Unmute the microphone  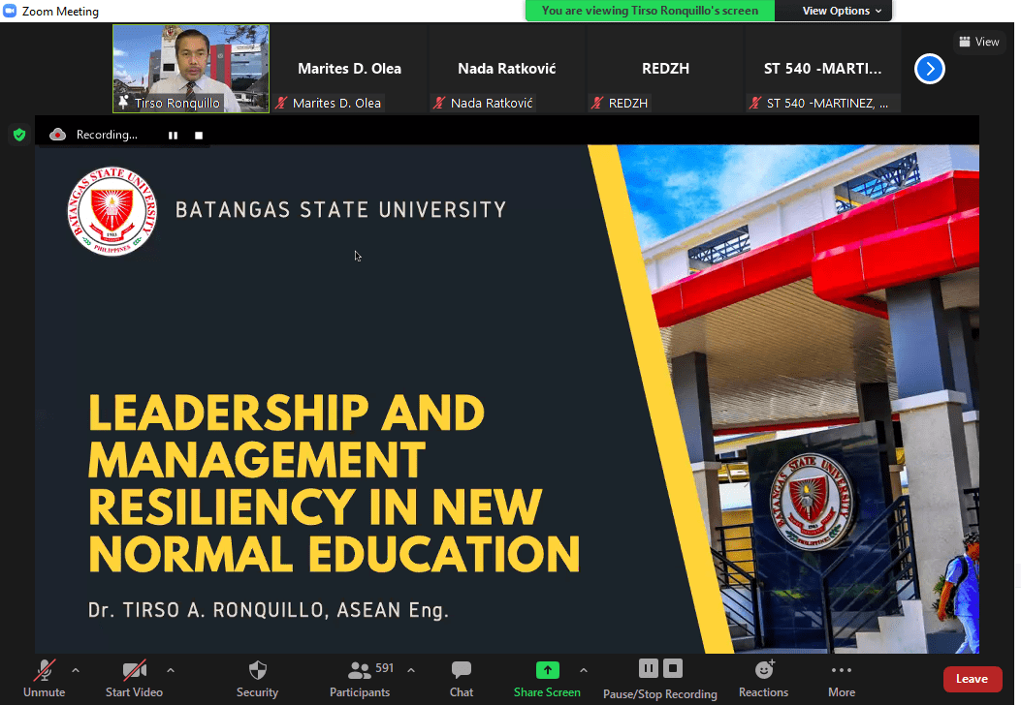coord(44,670)
